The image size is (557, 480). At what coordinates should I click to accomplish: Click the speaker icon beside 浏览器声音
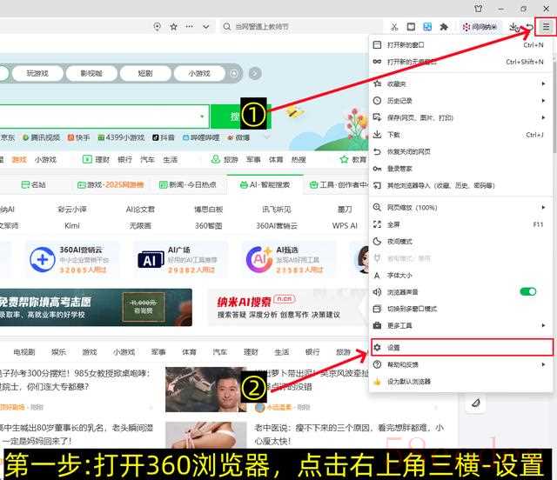coord(377,292)
